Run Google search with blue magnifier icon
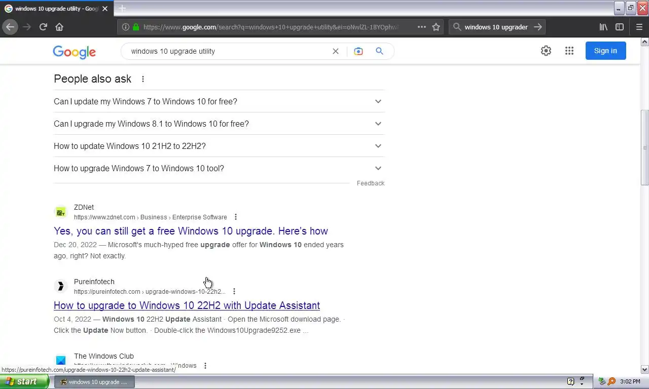This screenshot has height=389, width=649. [x=379, y=51]
